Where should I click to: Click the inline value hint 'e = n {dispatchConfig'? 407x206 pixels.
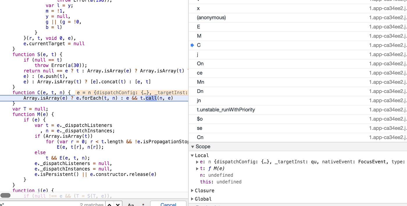(x=131, y=93)
